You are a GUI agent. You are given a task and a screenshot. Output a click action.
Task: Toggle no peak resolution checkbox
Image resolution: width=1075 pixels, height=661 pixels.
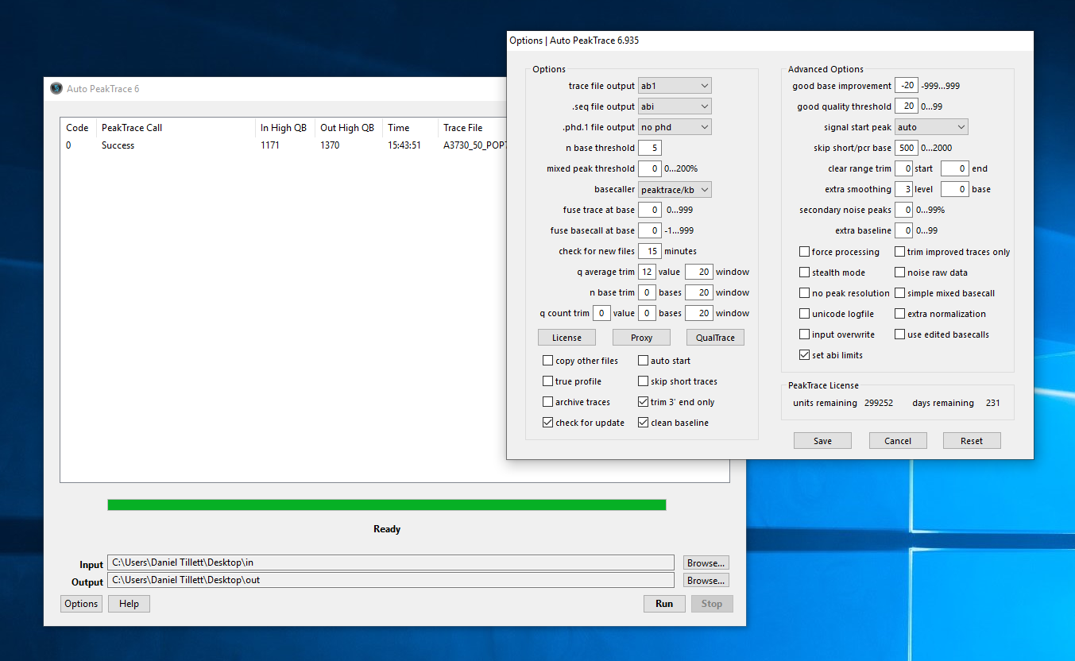804,293
